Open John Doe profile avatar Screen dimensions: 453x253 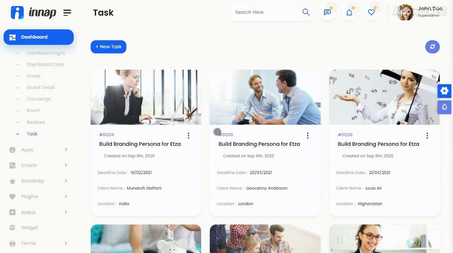[x=405, y=13]
